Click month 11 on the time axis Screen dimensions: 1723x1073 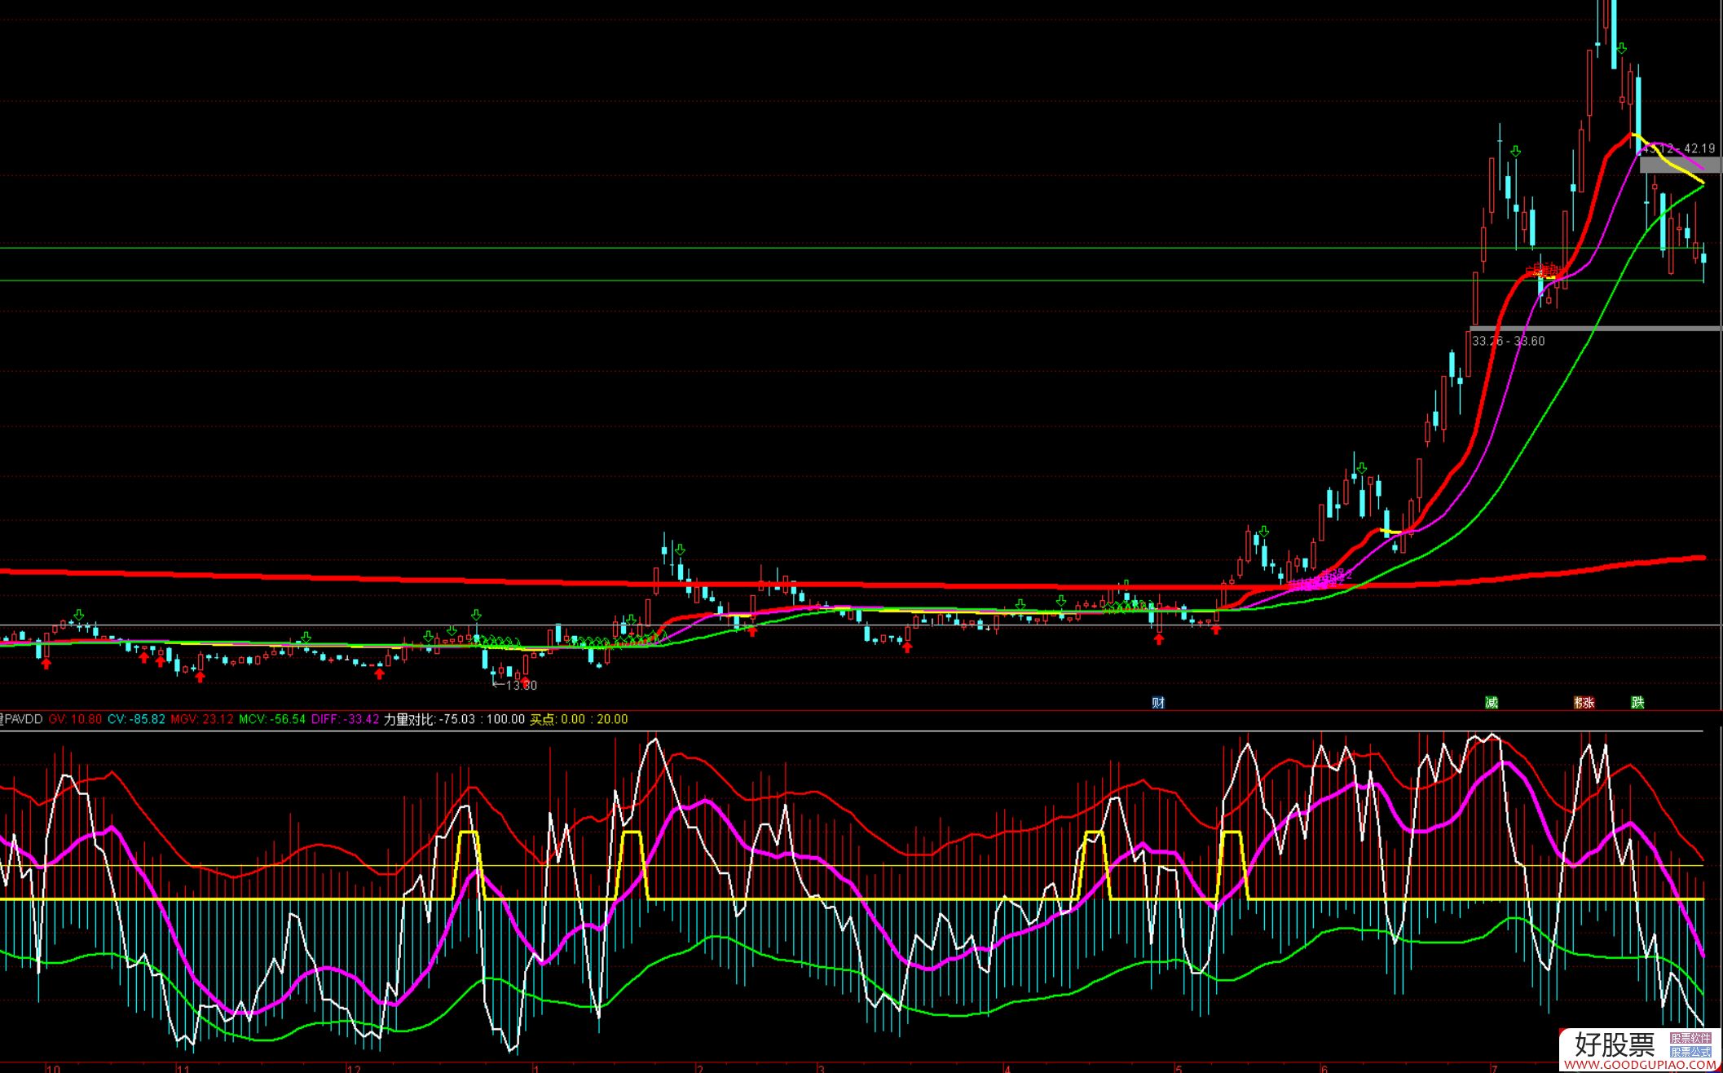(183, 1068)
